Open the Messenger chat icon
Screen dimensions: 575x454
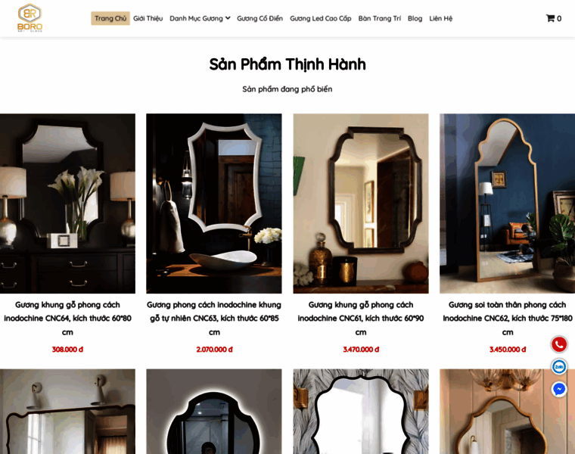pos(559,389)
